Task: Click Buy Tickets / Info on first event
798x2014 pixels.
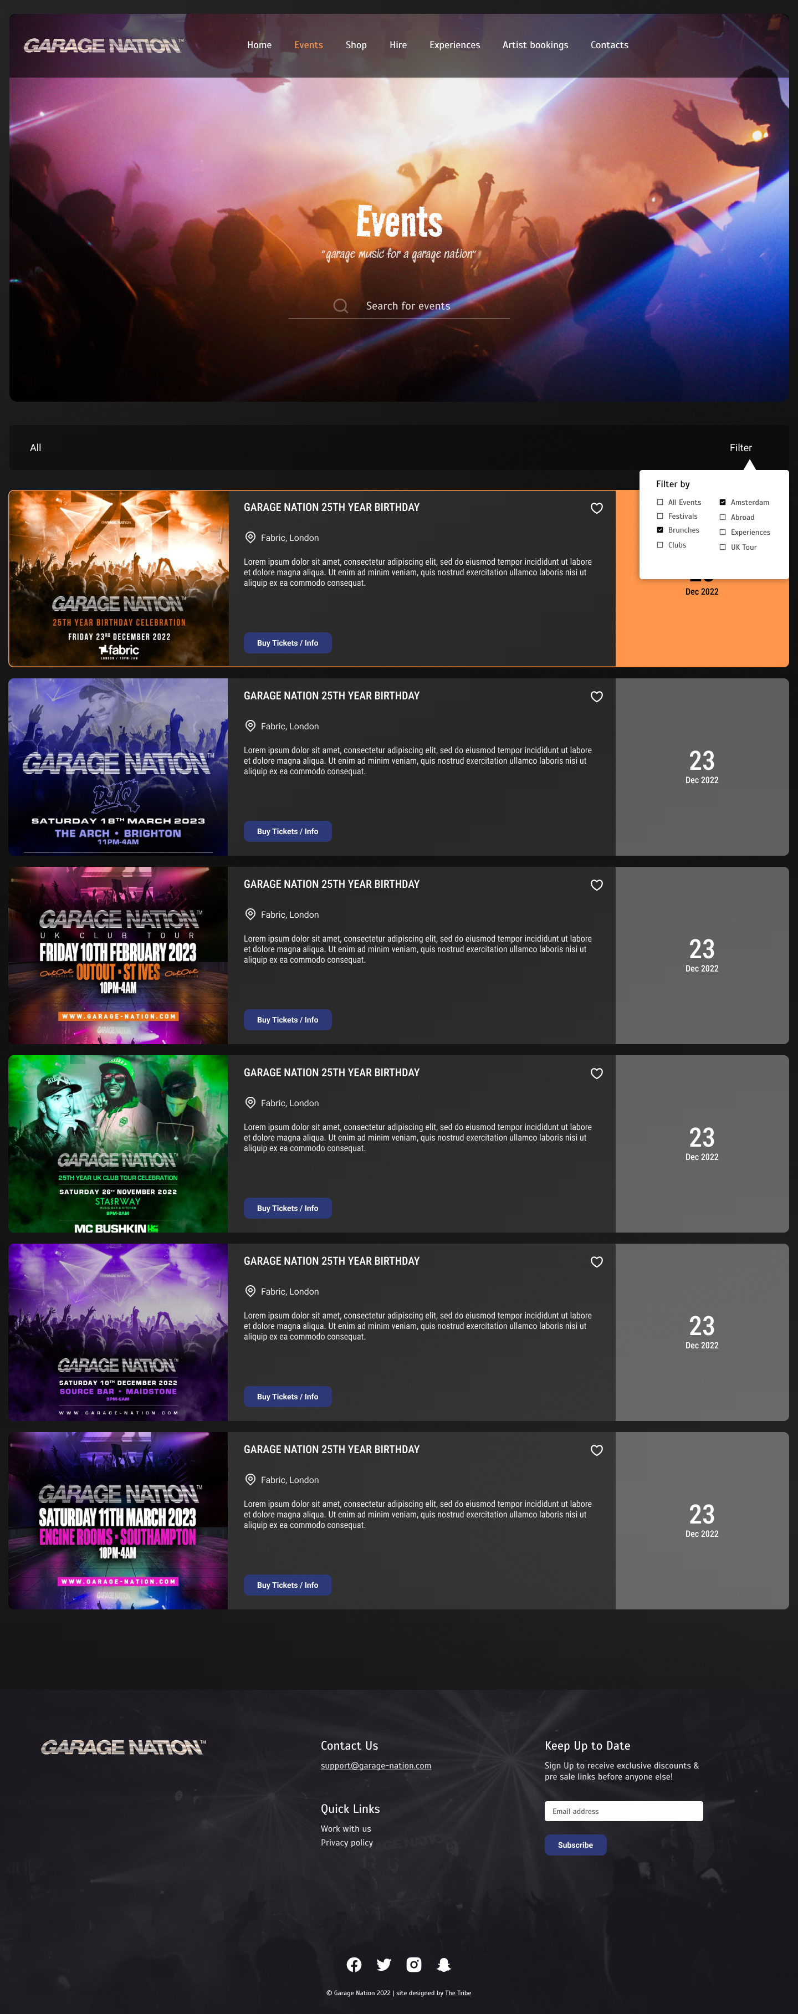Action: 288,643
